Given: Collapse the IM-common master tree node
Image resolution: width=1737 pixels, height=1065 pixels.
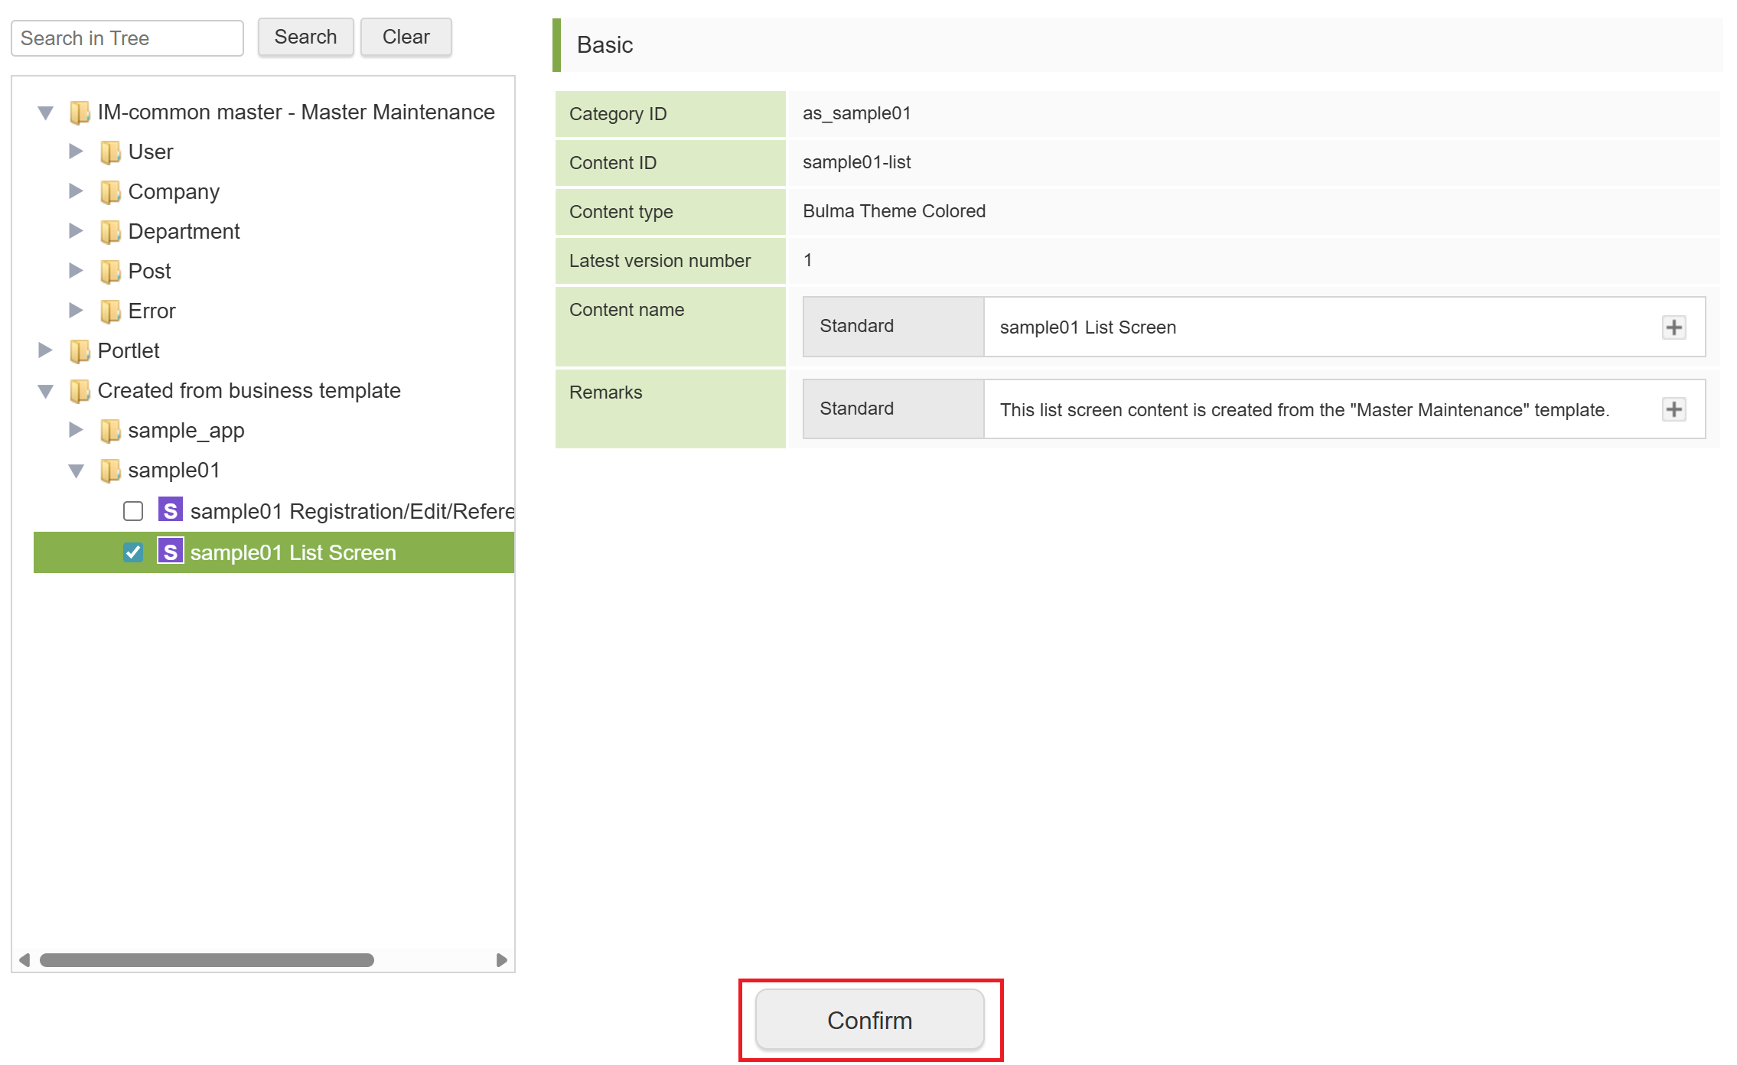Looking at the screenshot, I should pyautogui.click(x=45, y=113).
